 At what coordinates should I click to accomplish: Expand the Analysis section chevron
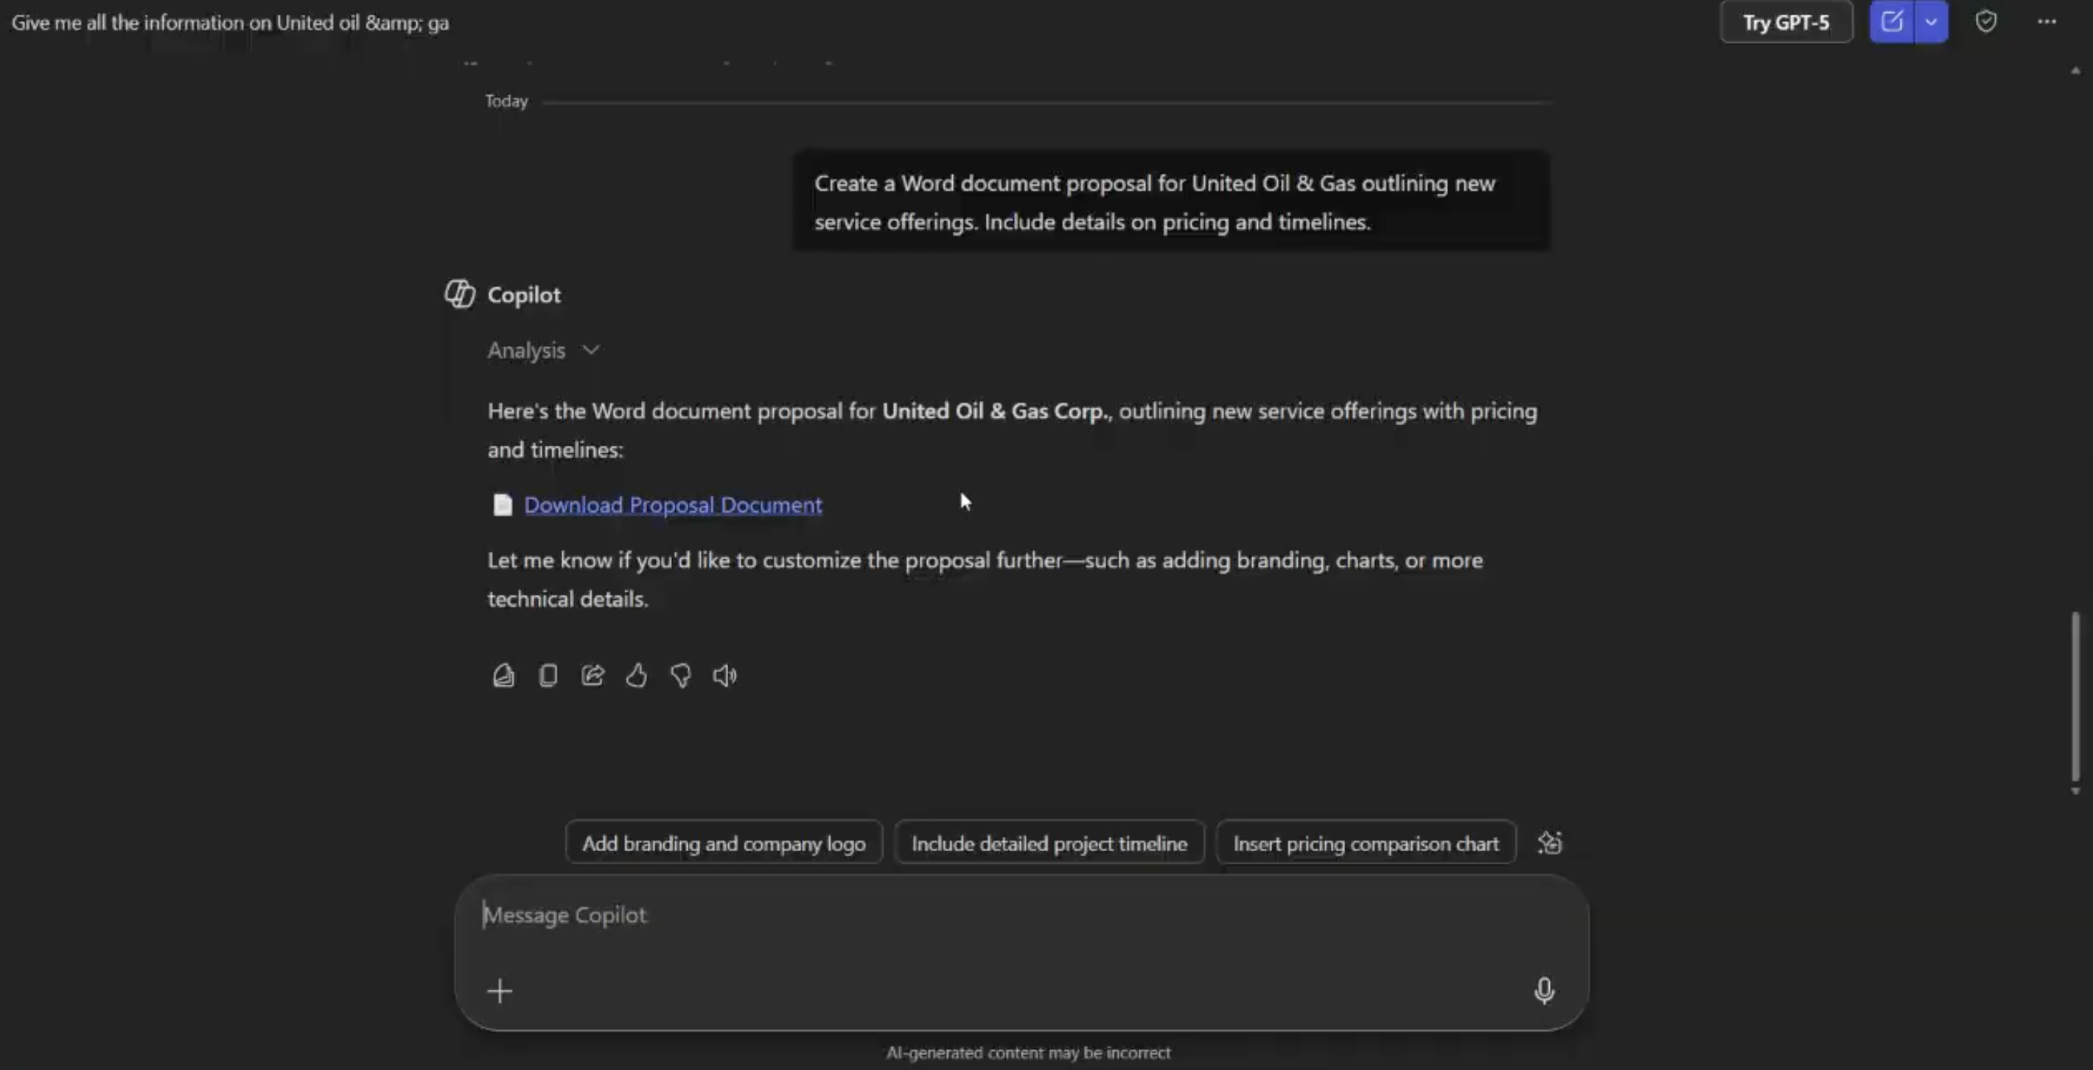[x=591, y=350]
